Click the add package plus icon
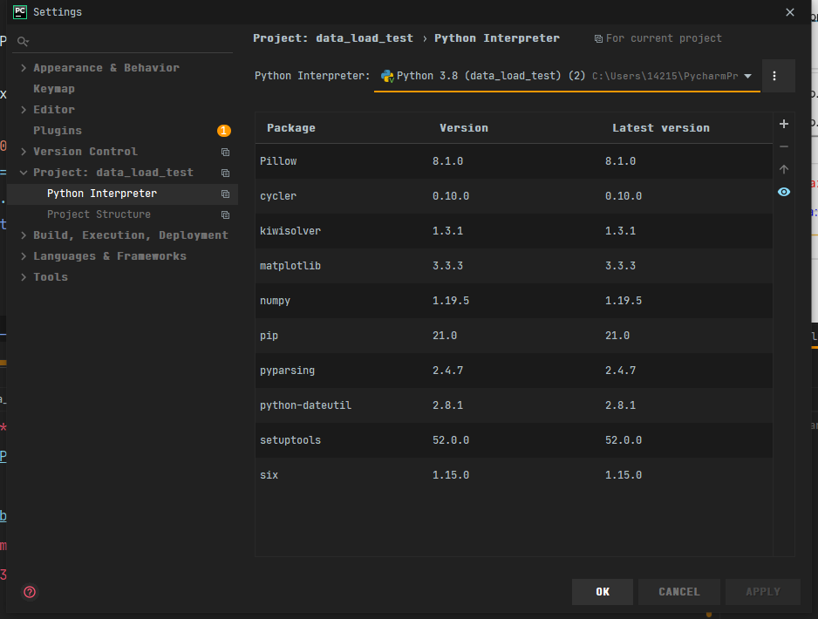Image resolution: width=818 pixels, height=619 pixels. click(784, 124)
